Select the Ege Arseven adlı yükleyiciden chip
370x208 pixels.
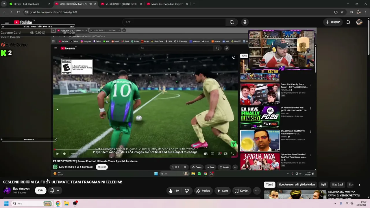click(297, 185)
